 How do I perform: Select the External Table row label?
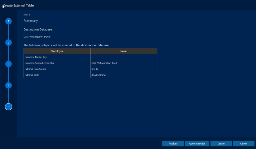pyautogui.click(x=32, y=75)
